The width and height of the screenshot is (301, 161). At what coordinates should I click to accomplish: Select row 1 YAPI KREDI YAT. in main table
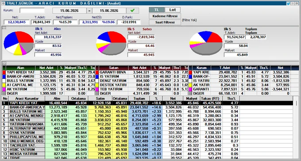tap(147, 103)
